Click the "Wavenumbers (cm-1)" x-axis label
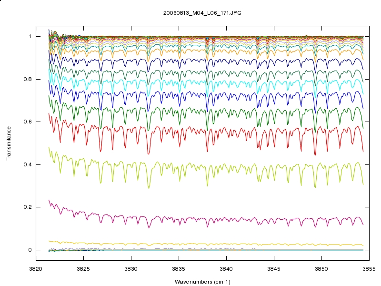 click(x=202, y=282)
